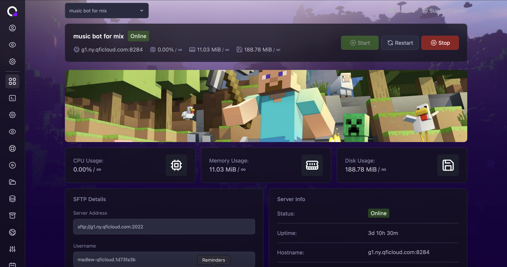Click the QFI Cloud logo in sidebar
This screenshot has width=507, height=267.
(x=12, y=11)
